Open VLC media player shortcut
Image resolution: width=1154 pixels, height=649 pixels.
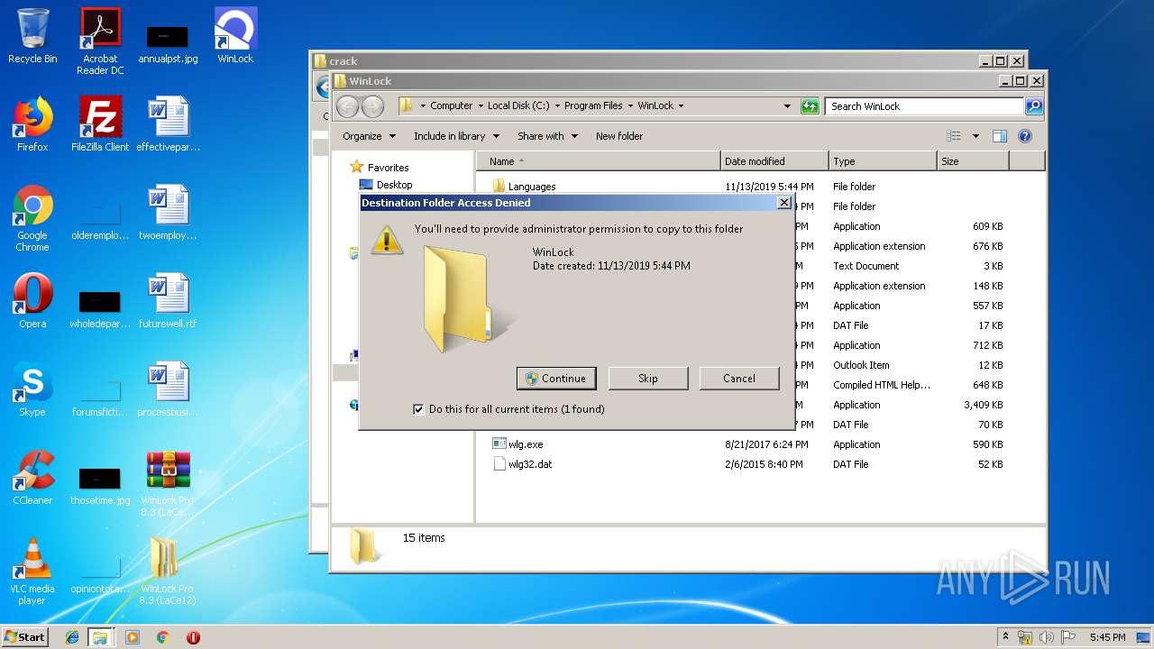[x=32, y=571]
